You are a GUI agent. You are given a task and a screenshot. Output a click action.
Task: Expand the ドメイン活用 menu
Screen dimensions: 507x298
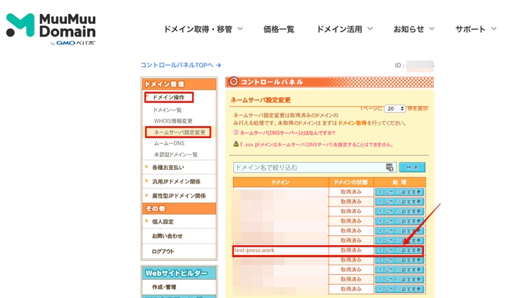click(x=344, y=29)
